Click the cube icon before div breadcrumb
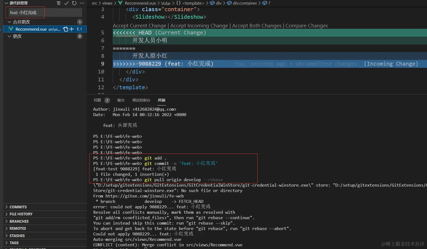427x249 pixels. click(x=212, y=3)
